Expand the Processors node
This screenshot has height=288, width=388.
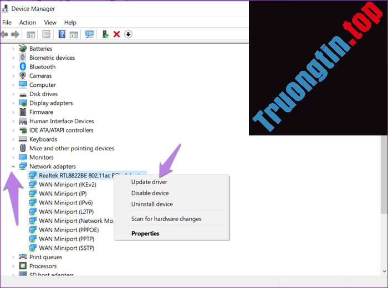13,266
